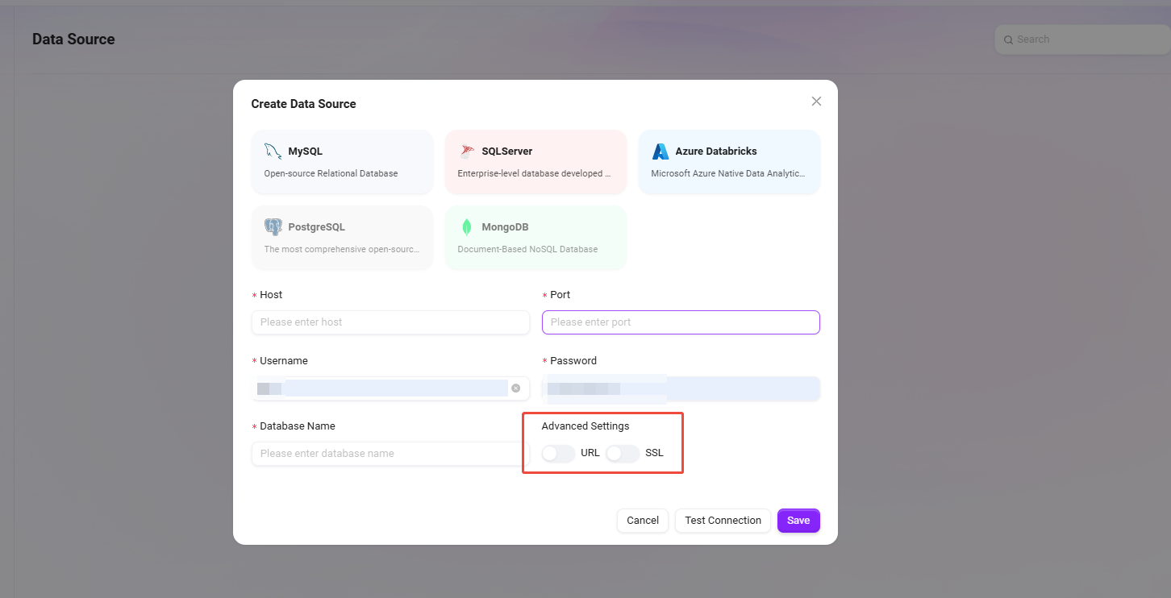1171x598 pixels.
Task: Click the MySQL dolphin icon
Action: [x=273, y=152]
